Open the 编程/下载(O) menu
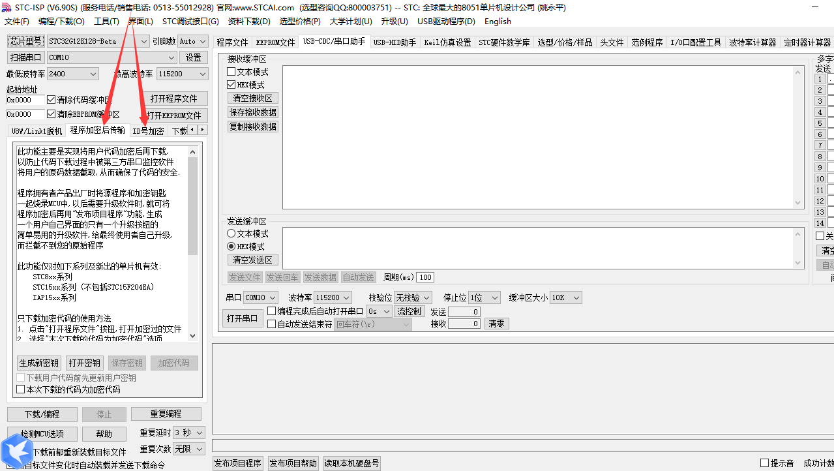The width and height of the screenshot is (834, 471). 62,22
